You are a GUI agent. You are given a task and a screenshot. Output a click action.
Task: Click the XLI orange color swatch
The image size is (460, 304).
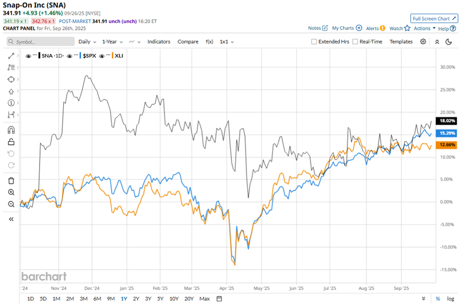[x=113, y=55]
